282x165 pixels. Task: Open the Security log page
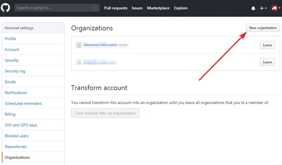15,71
